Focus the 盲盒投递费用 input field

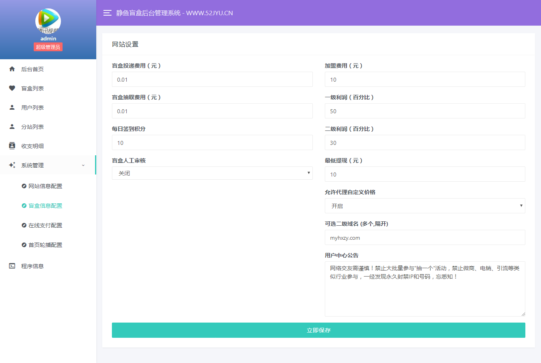pos(212,80)
